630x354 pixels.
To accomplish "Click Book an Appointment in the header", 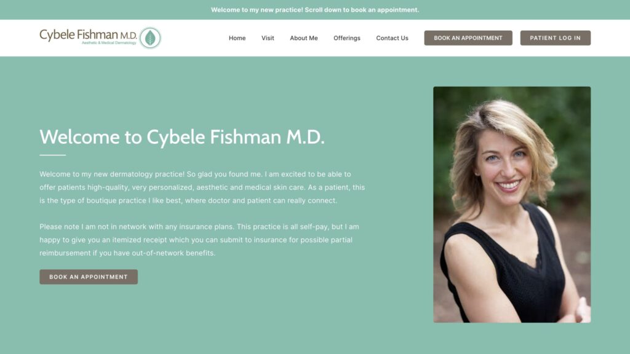I will [468, 37].
